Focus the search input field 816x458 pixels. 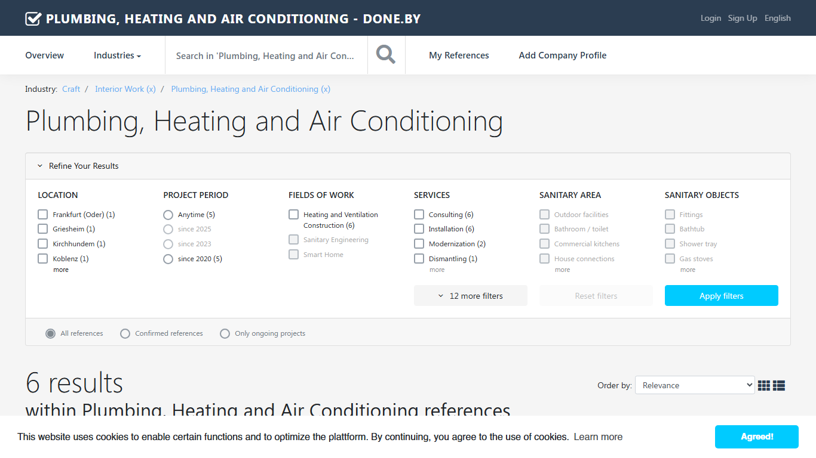(266, 55)
